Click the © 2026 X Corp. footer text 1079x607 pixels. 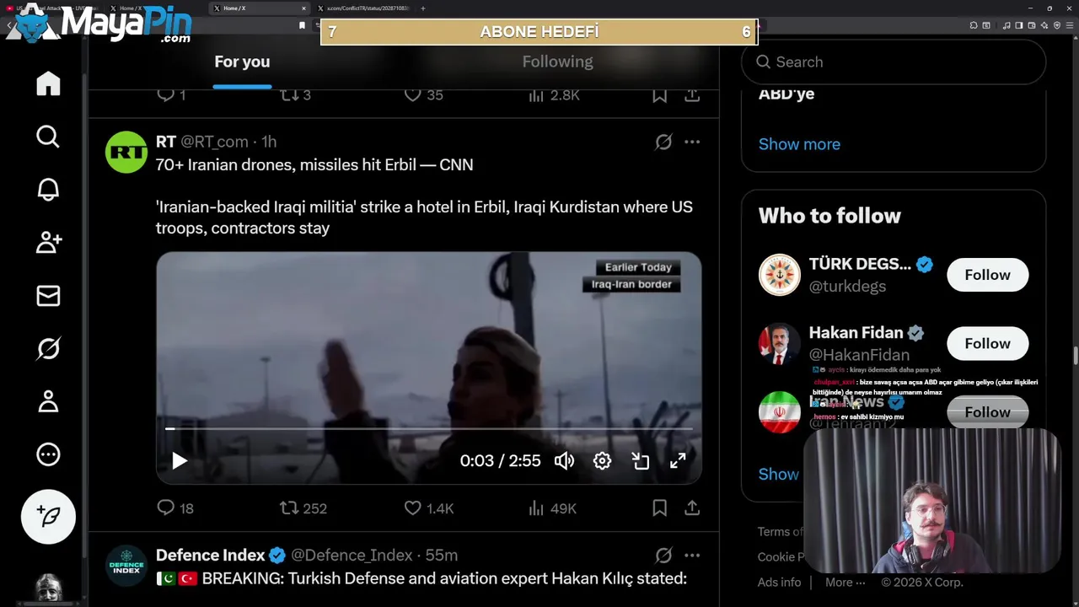tap(922, 582)
